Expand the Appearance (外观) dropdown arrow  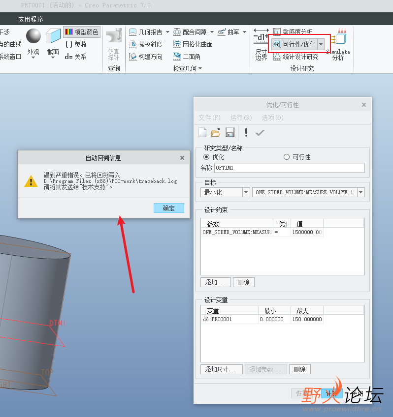[33, 58]
